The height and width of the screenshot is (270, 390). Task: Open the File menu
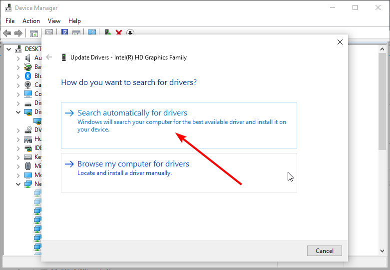coord(10,21)
